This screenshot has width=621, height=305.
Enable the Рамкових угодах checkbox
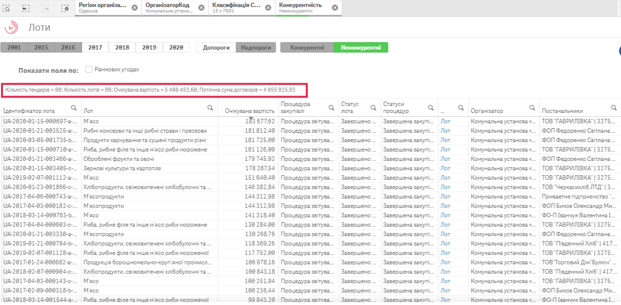click(89, 70)
